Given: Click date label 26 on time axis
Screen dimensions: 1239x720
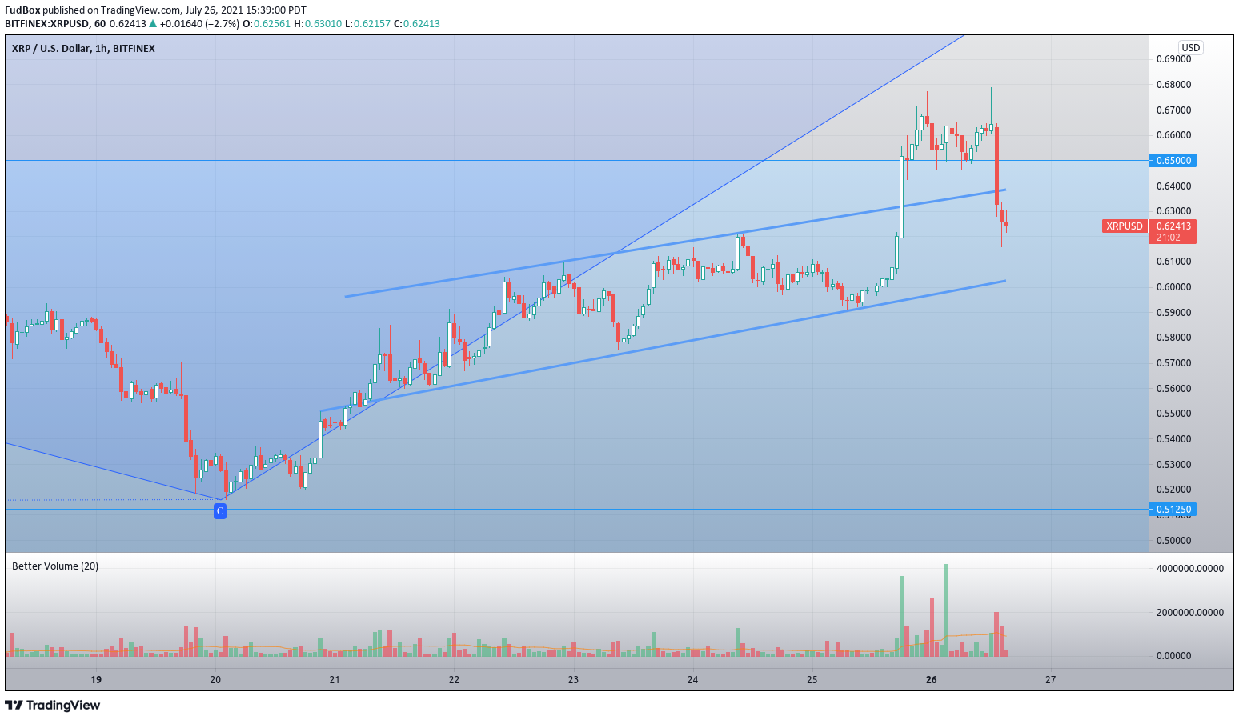Looking at the screenshot, I should point(931,680).
